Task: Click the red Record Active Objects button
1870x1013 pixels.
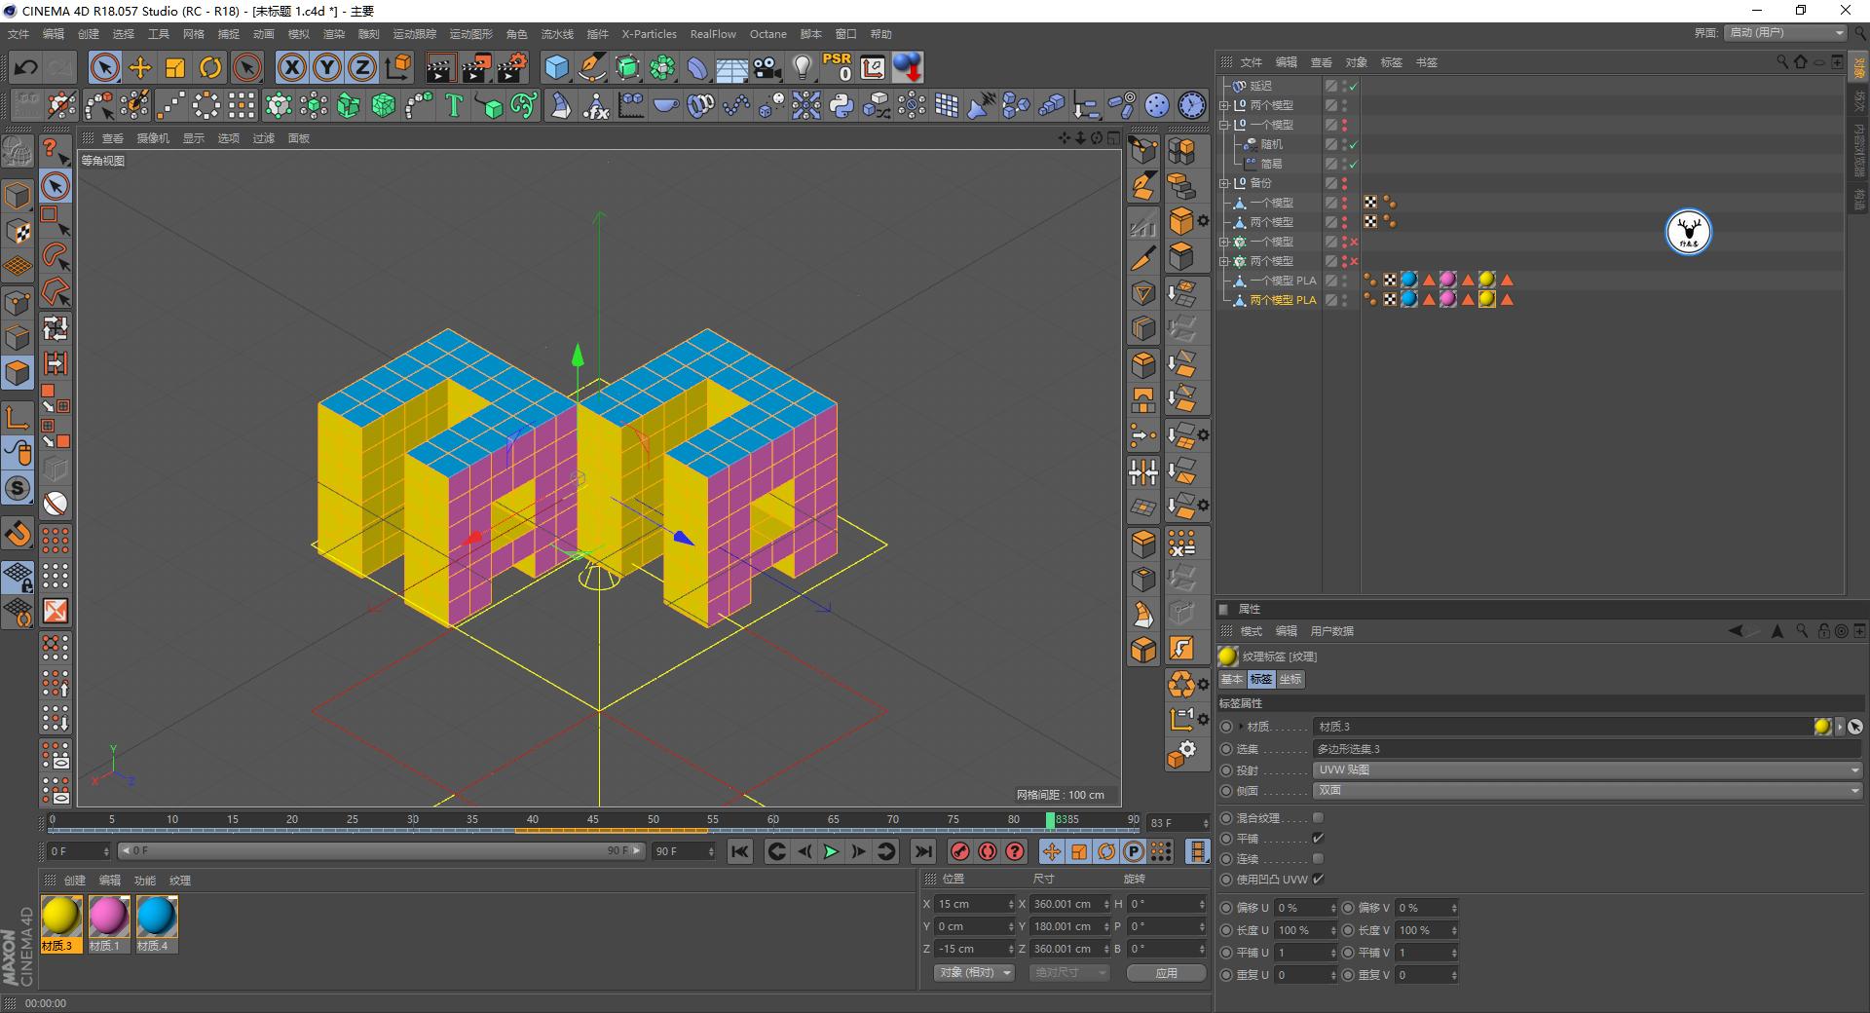Action: 960,851
